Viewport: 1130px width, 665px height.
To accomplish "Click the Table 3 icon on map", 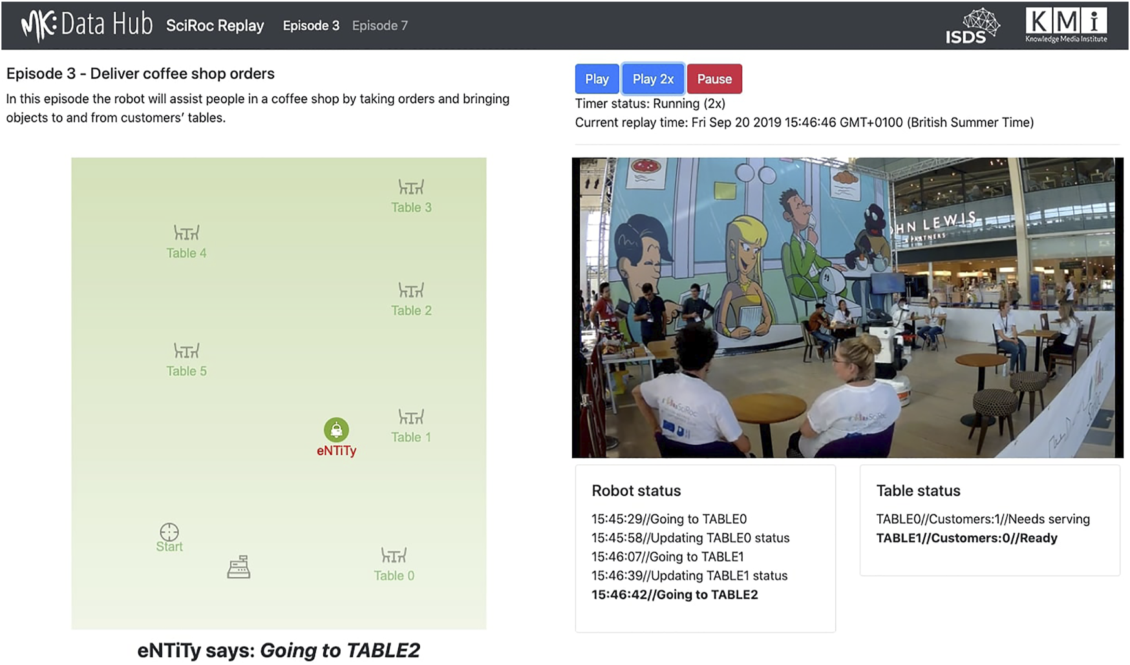I will 411,187.
